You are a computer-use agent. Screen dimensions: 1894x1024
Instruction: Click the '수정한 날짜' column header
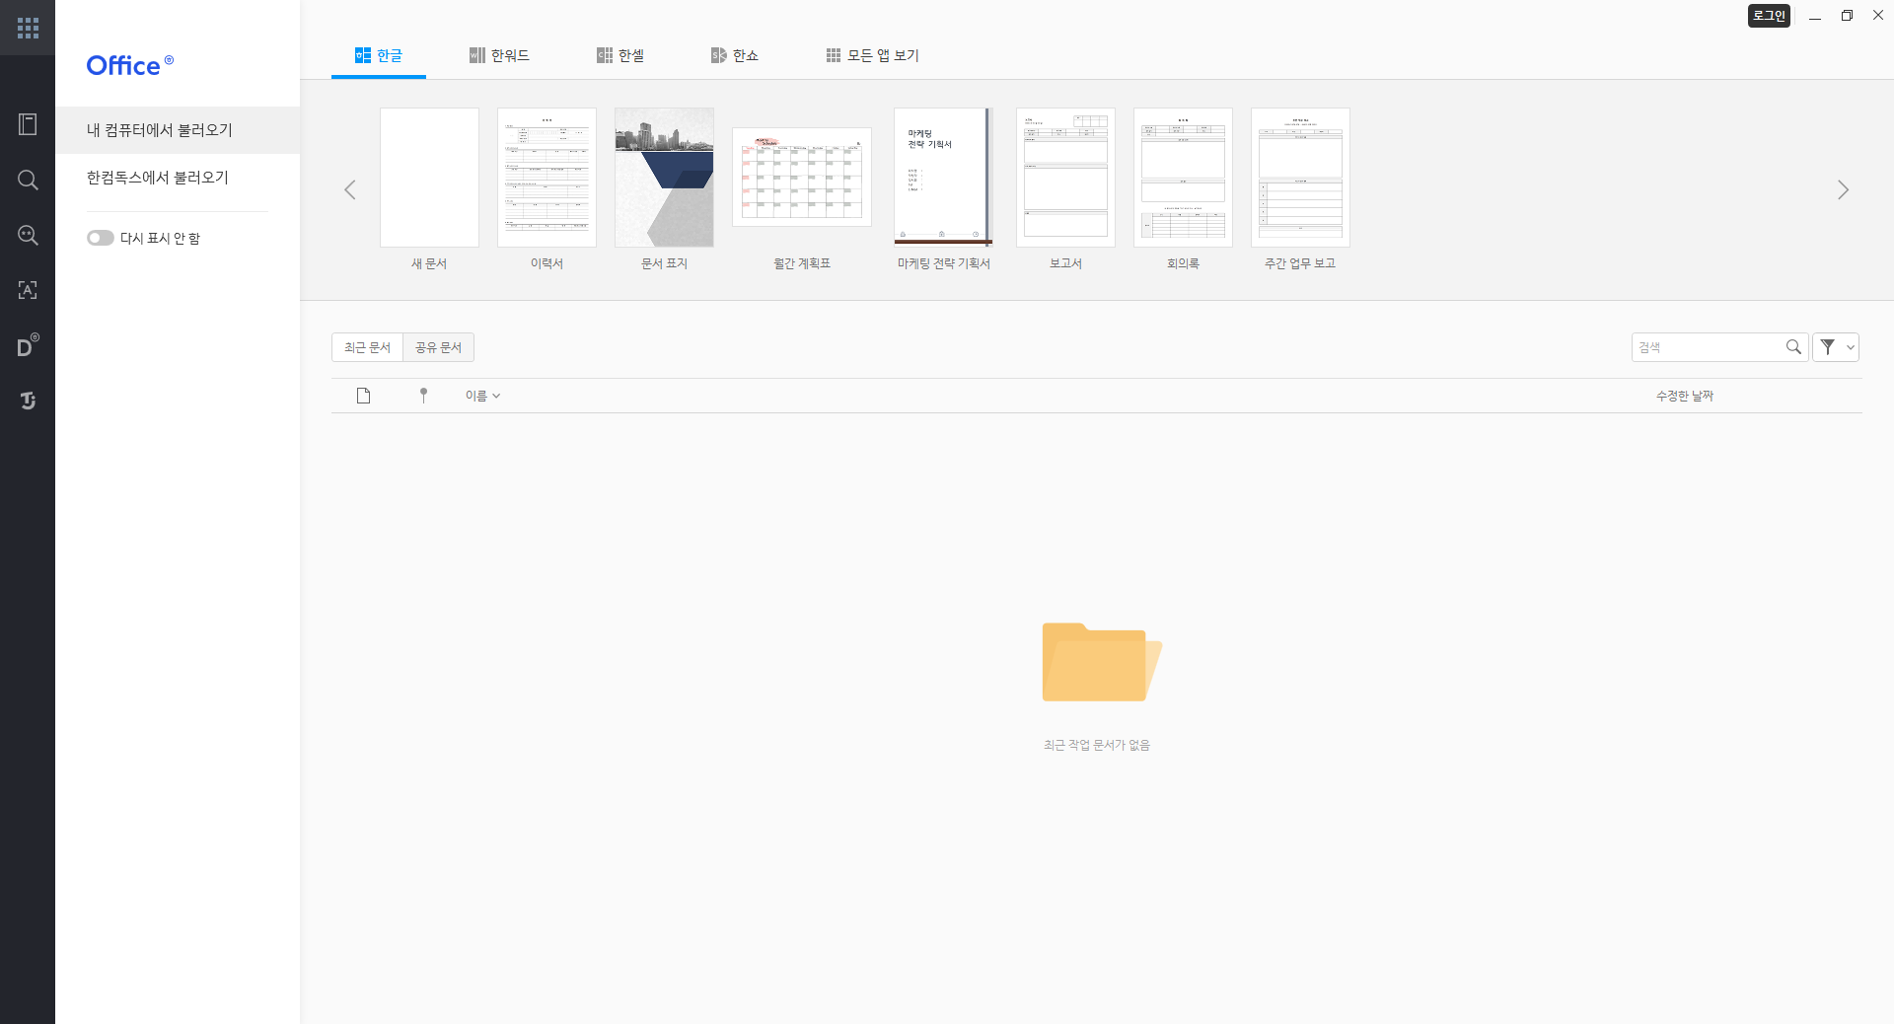point(1684,396)
